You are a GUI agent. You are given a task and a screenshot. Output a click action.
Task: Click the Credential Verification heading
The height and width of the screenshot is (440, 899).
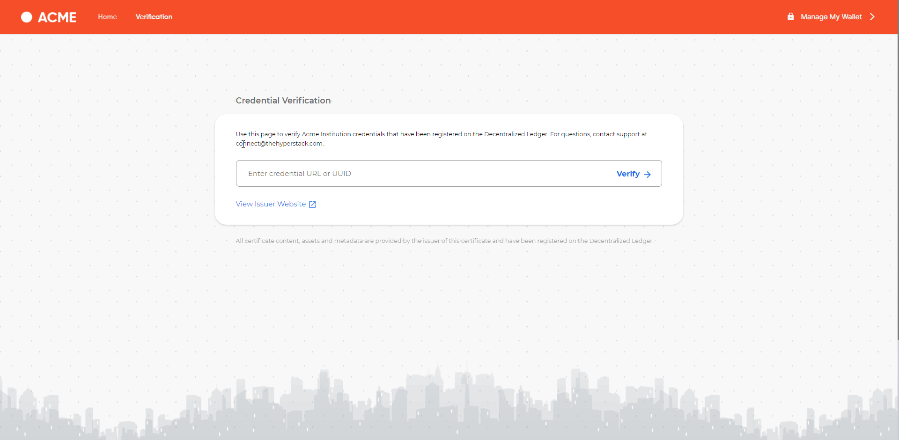(x=283, y=101)
